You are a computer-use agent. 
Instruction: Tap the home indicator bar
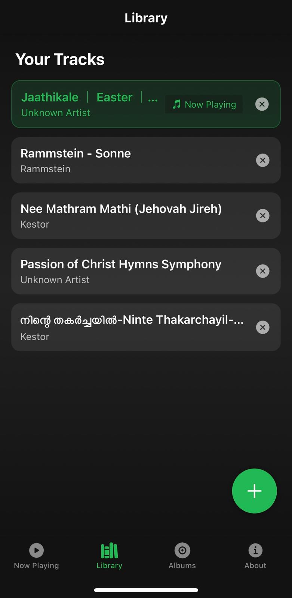tap(146, 590)
